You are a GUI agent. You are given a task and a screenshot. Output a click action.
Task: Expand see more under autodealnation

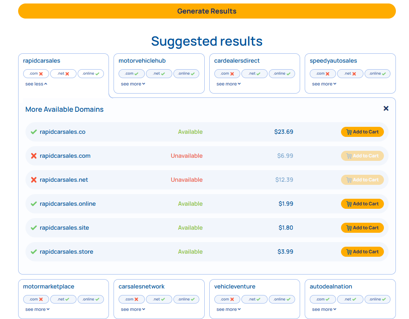click(x=324, y=309)
